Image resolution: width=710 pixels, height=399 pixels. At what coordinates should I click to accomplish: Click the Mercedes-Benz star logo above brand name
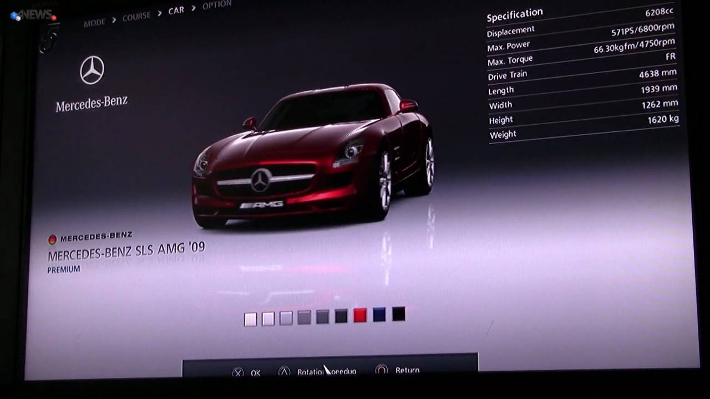[x=92, y=70]
